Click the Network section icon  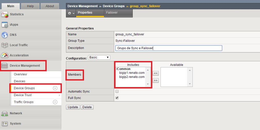click(5, 113)
